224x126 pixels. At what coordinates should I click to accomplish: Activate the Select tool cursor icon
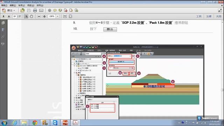point(26,16)
